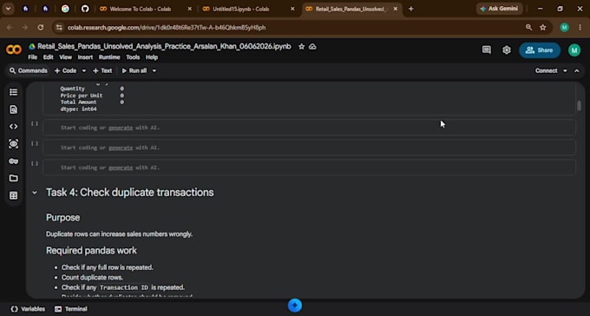Open the GitHub pinned tab
Screen dimensions: 590x316
click(85, 9)
